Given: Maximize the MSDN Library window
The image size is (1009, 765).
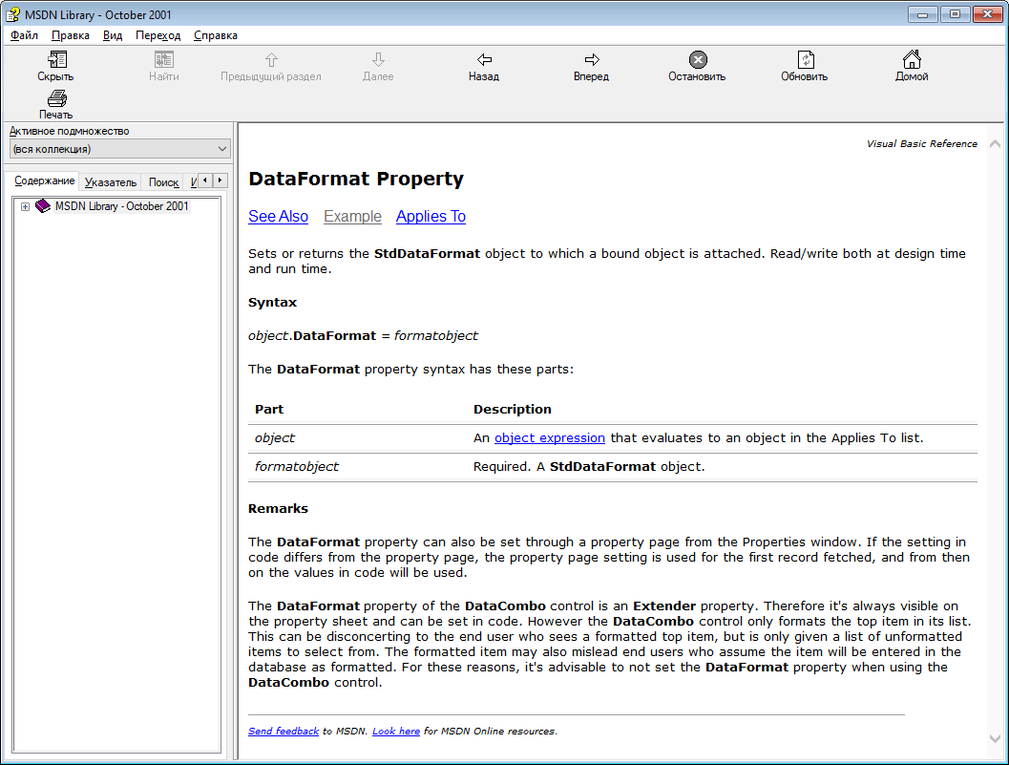Looking at the screenshot, I should [x=955, y=14].
